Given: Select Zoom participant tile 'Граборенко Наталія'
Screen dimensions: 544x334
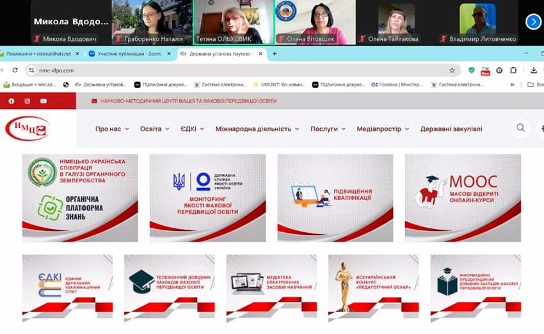Looking at the screenshot, I should tap(152, 22).
